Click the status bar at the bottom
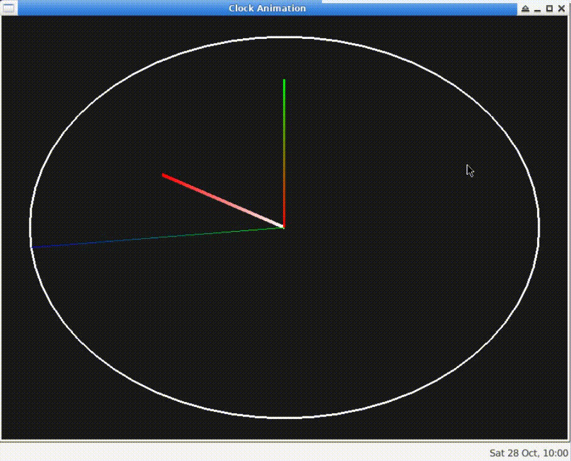This screenshot has height=461, width=571. [252, 452]
